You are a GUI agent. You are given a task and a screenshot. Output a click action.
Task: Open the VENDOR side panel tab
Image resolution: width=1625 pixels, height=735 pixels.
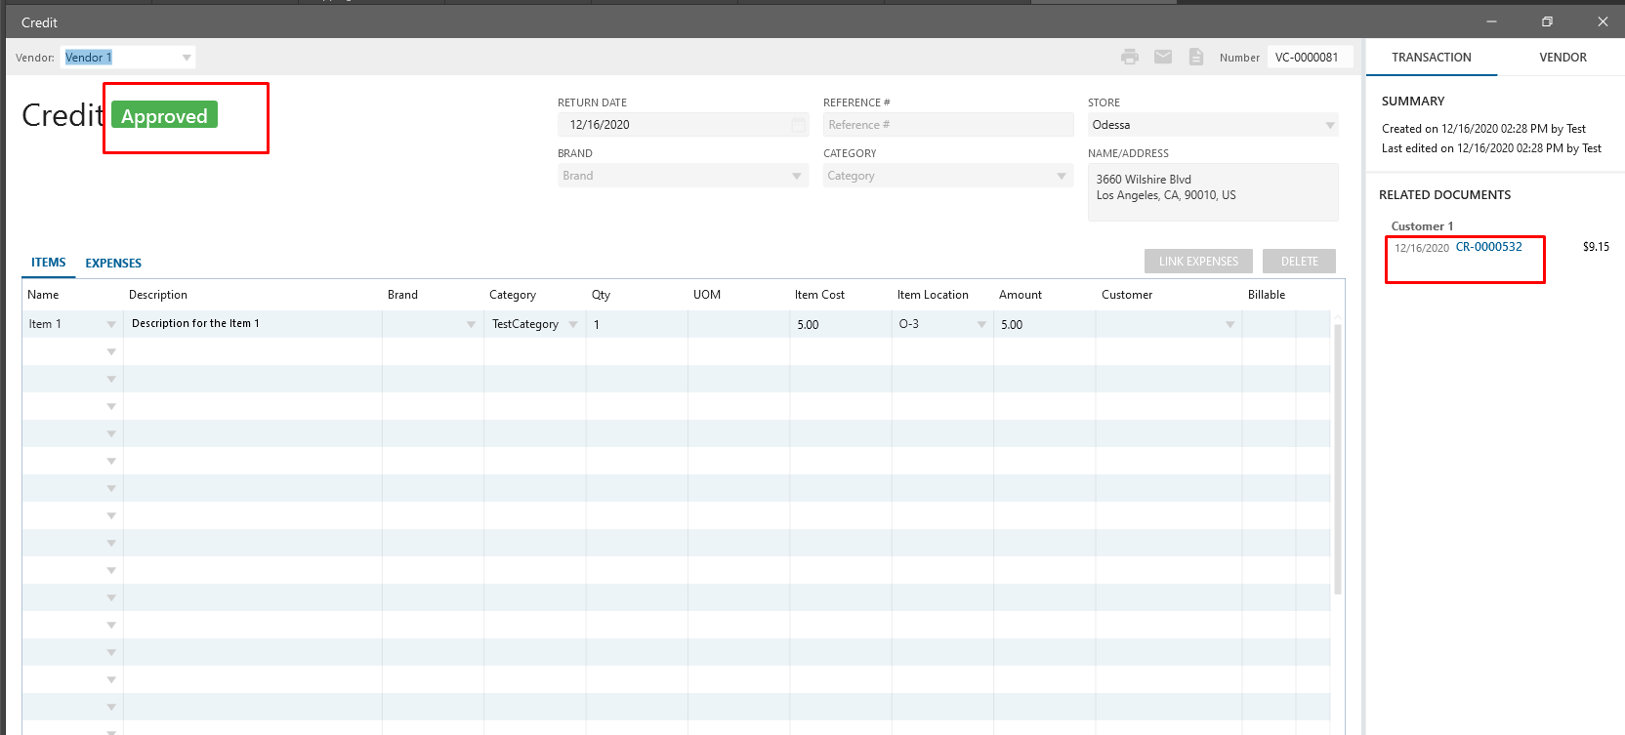pos(1562,58)
